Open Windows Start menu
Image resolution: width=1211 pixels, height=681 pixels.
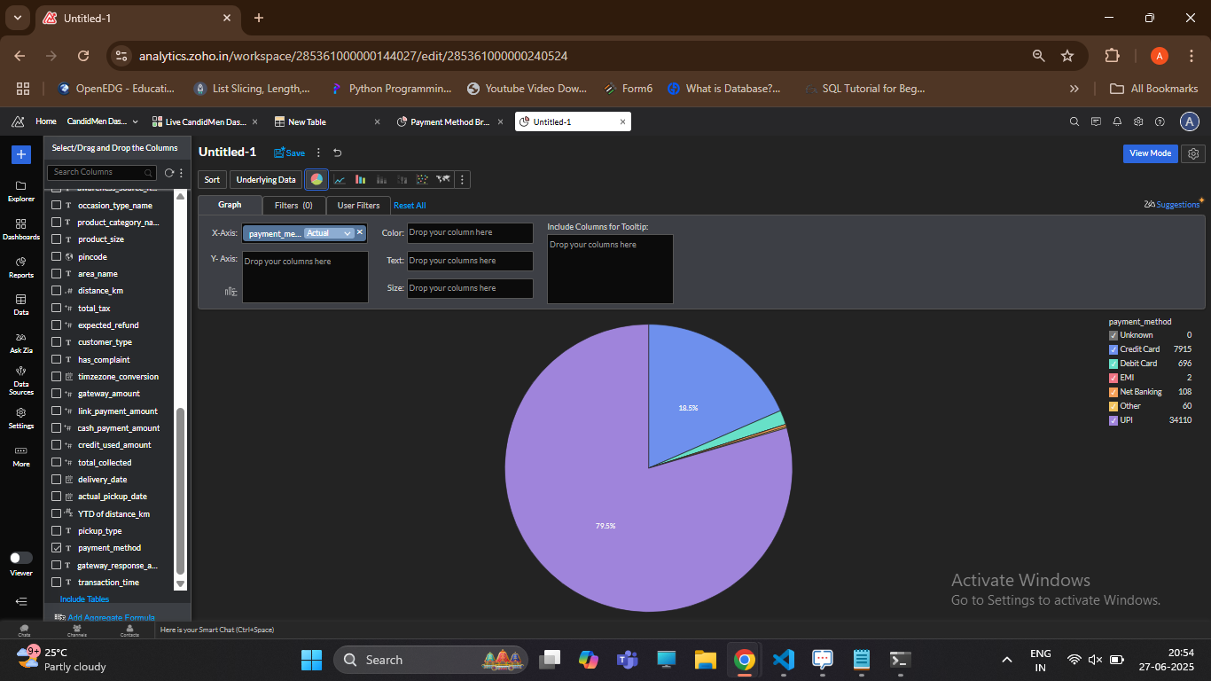[311, 660]
